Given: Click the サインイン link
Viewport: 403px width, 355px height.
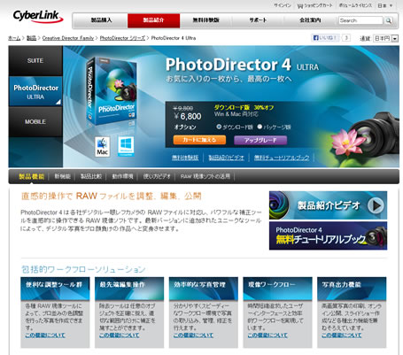Looking at the screenshot, I should coord(283,5).
